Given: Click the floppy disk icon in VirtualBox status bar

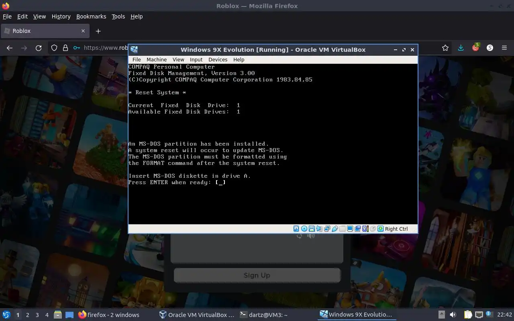Looking at the screenshot, I should (312, 229).
